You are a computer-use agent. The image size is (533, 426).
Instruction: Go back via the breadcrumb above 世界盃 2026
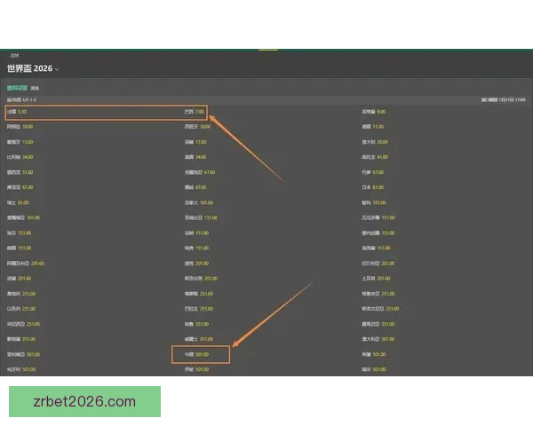pos(14,55)
